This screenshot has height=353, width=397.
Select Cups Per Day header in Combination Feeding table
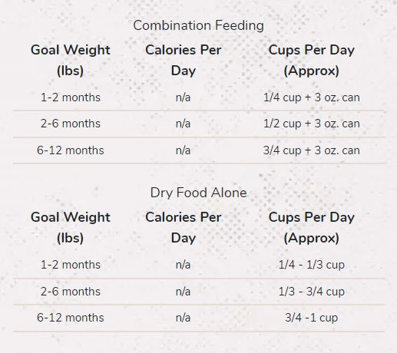[312, 60]
